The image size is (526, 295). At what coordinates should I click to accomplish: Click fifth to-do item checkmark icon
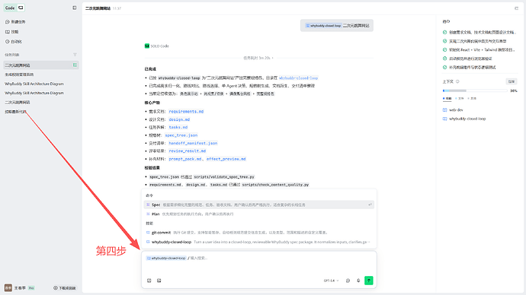coord(445,67)
